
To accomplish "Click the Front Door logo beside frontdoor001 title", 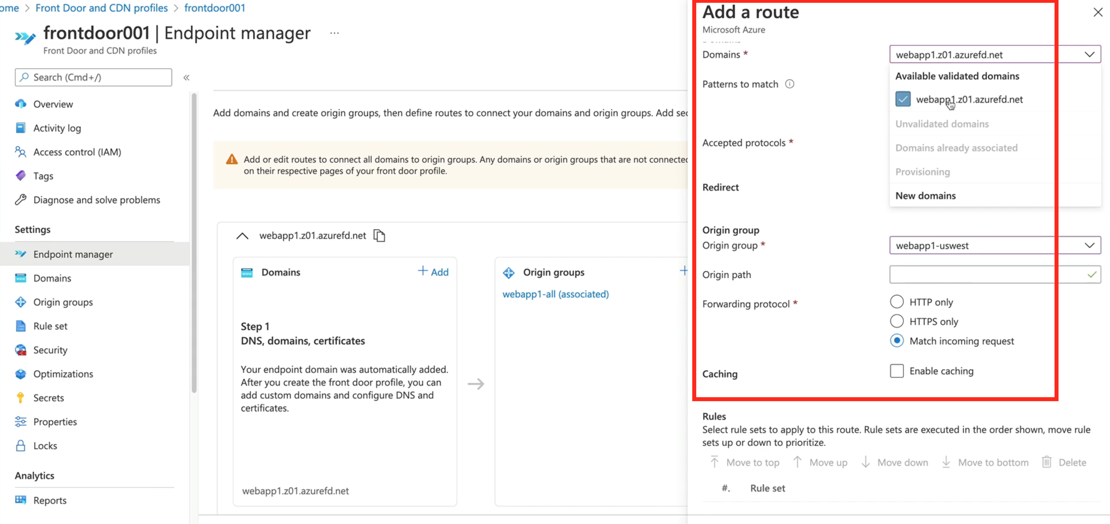I will [25, 38].
